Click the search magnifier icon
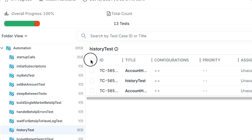252x140 pixels. pos(84,36)
